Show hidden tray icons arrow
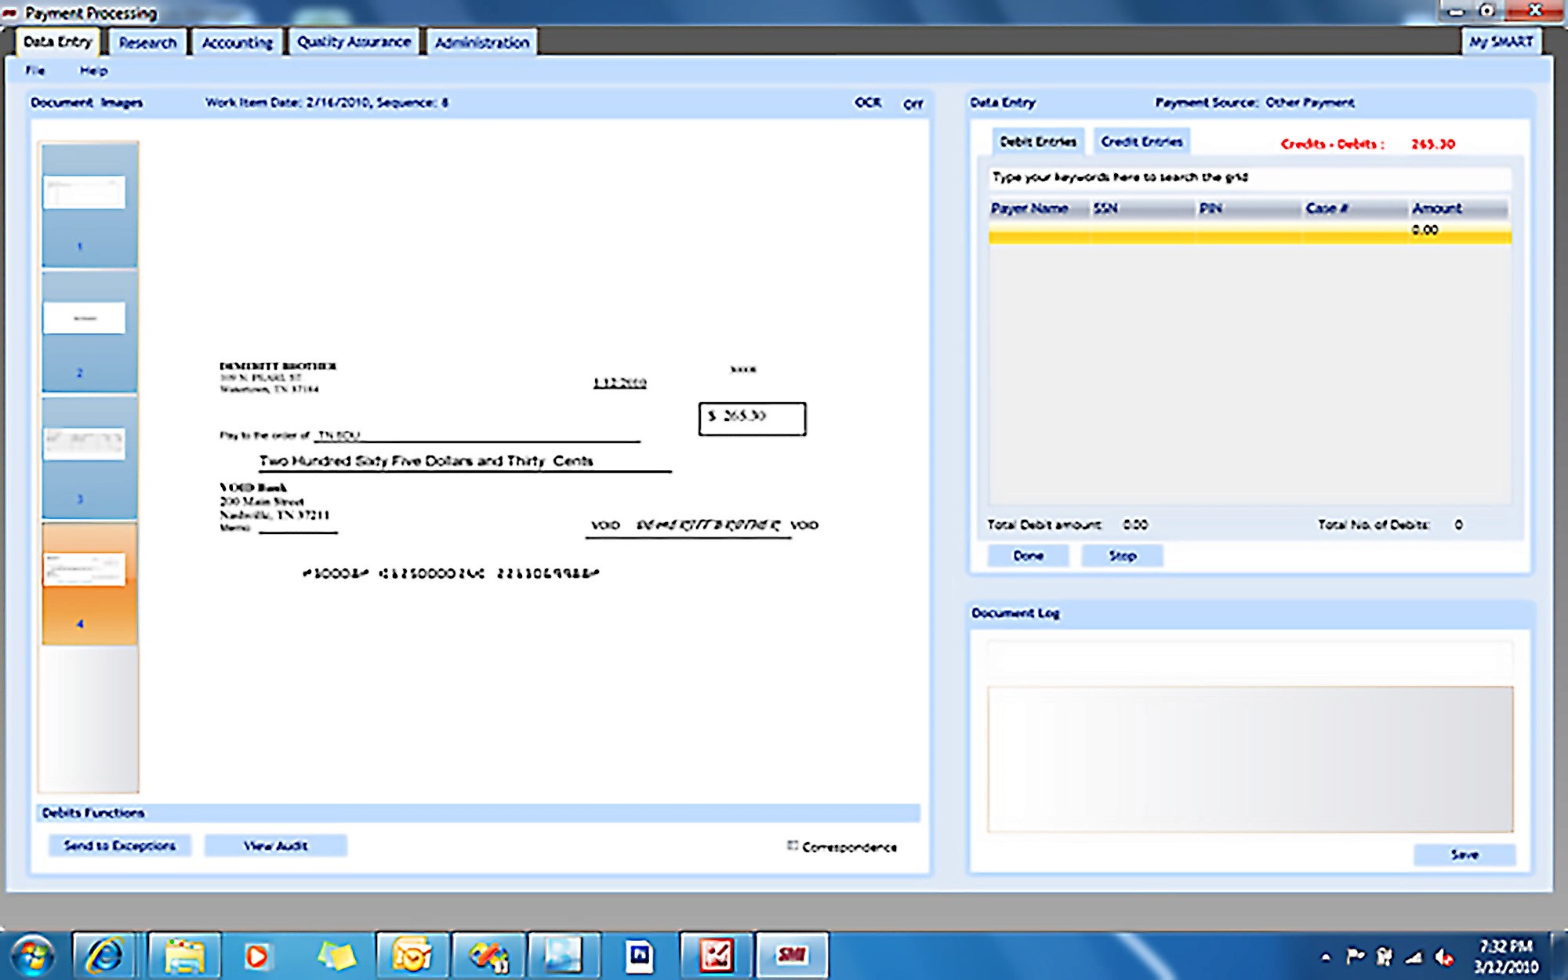1568x980 pixels. pyautogui.click(x=1326, y=956)
